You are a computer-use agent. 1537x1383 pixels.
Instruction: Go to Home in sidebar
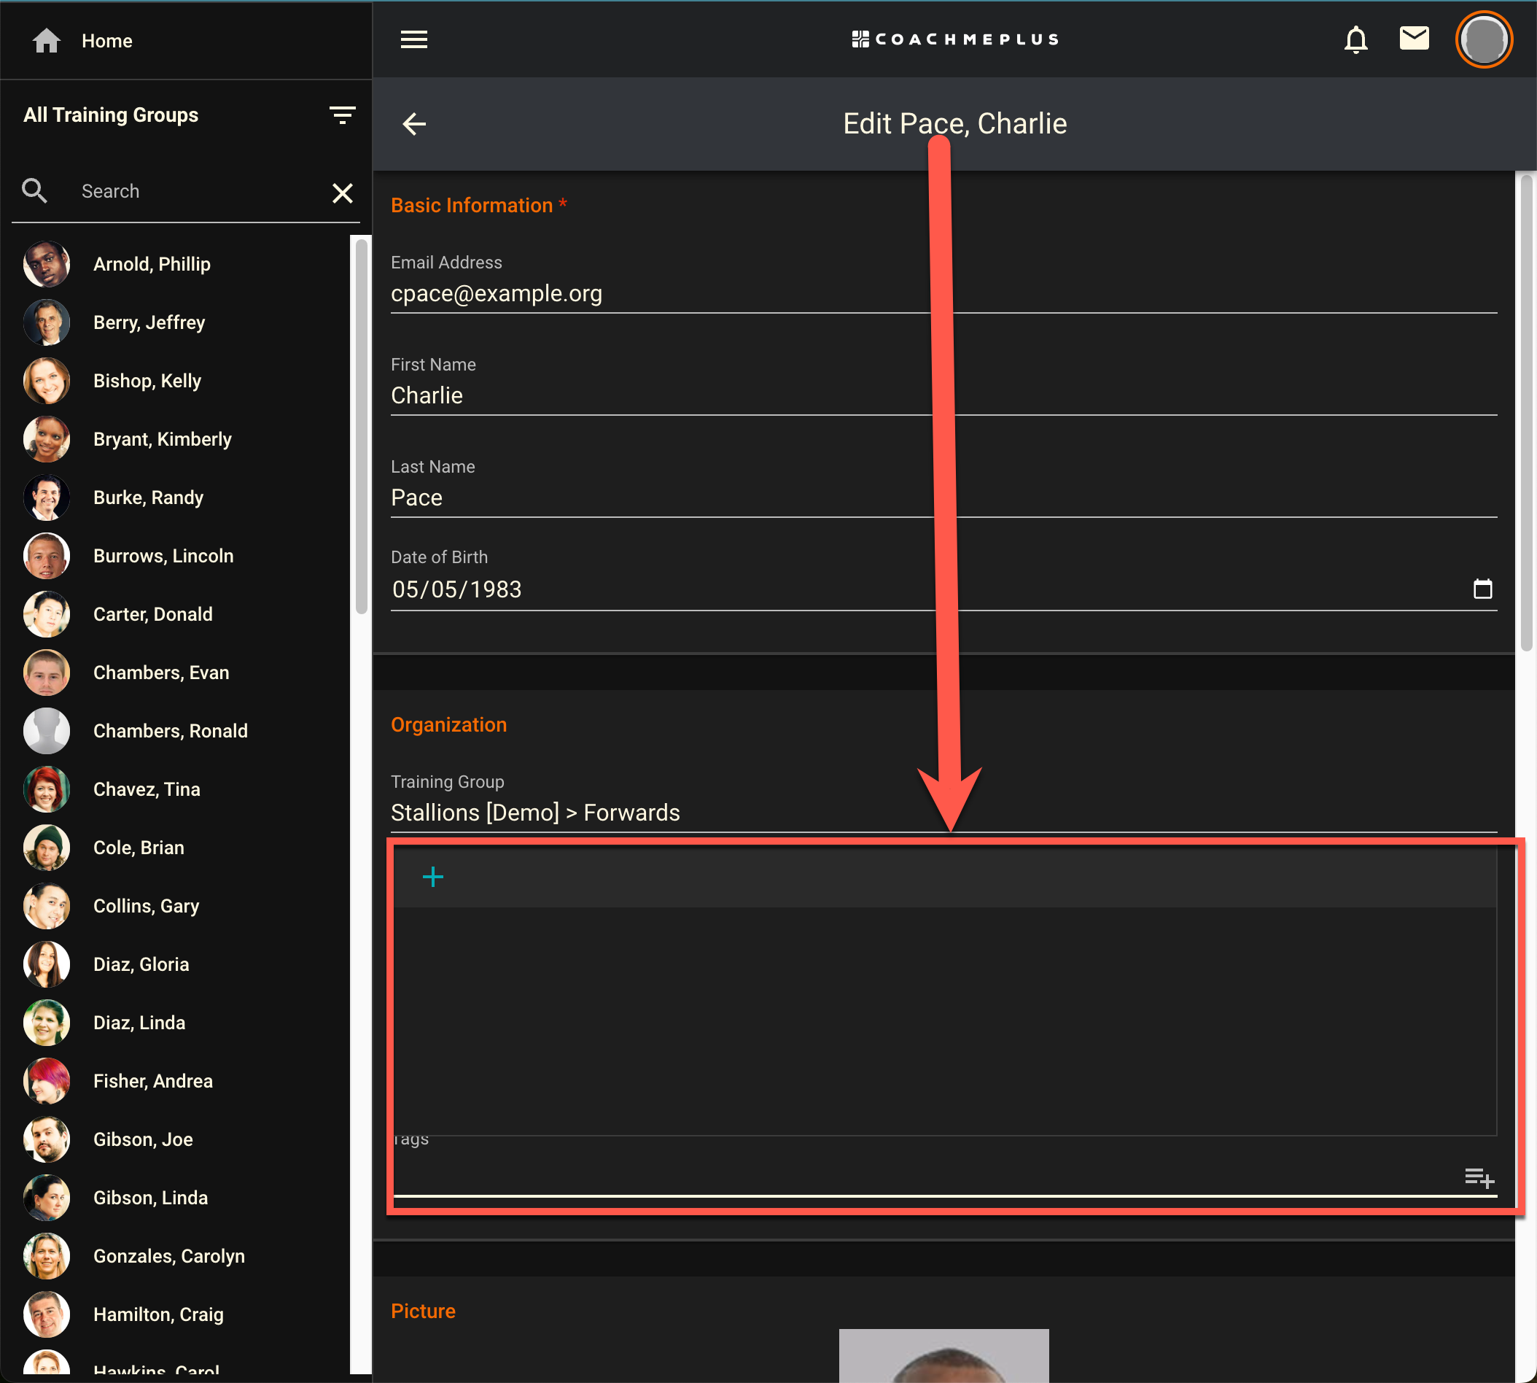[106, 41]
